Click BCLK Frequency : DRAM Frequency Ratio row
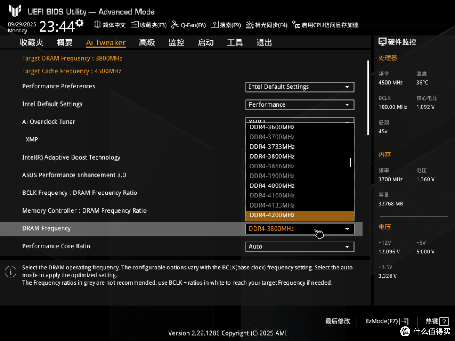Image resolution: width=455 pixels, height=341 pixels. point(80,193)
